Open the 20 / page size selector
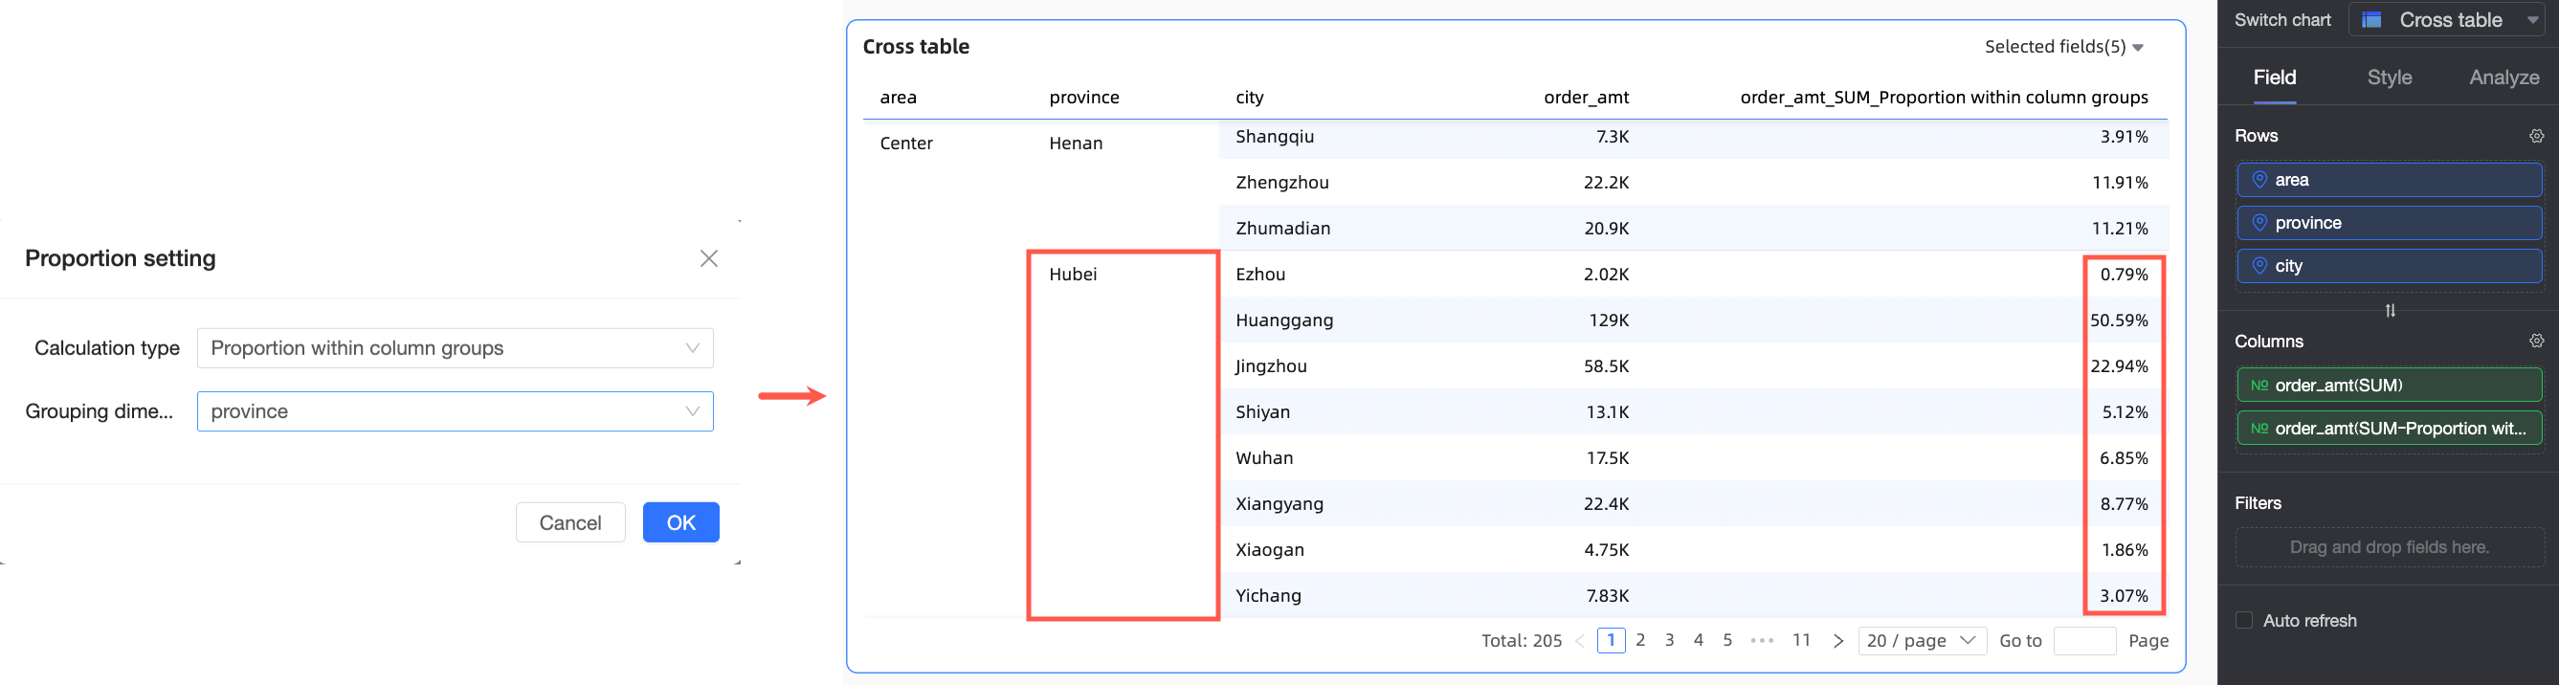Image resolution: width=2559 pixels, height=685 pixels. (x=1921, y=641)
